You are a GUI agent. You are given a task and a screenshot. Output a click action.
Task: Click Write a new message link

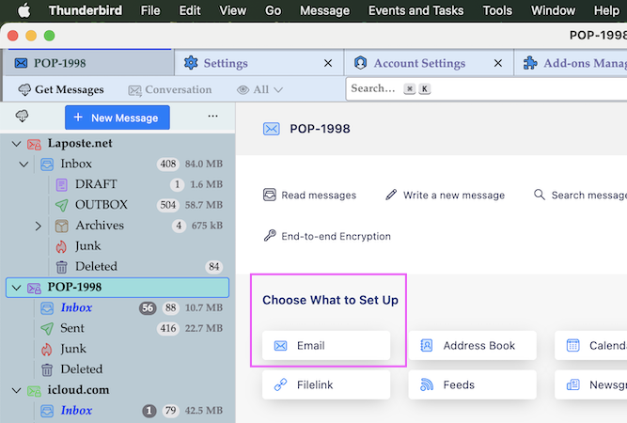tap(445, 196)
